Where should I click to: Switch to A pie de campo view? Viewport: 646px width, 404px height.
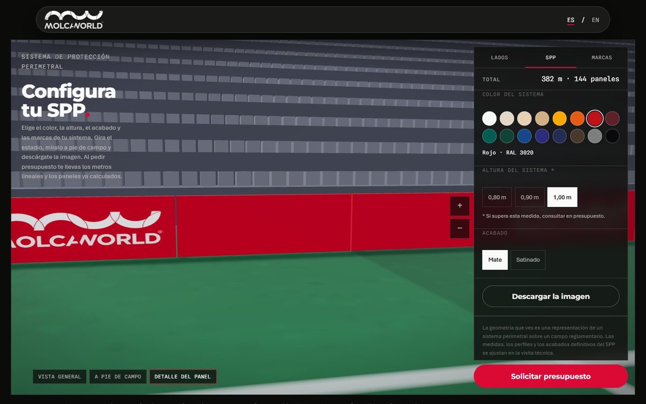[x=118, y=377]
